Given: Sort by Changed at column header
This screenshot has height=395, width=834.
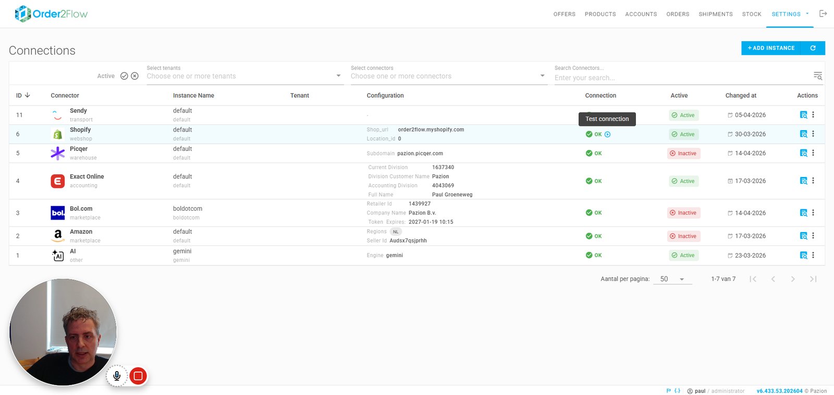Looking at the screenshot, I should click(x=741, y=95).
